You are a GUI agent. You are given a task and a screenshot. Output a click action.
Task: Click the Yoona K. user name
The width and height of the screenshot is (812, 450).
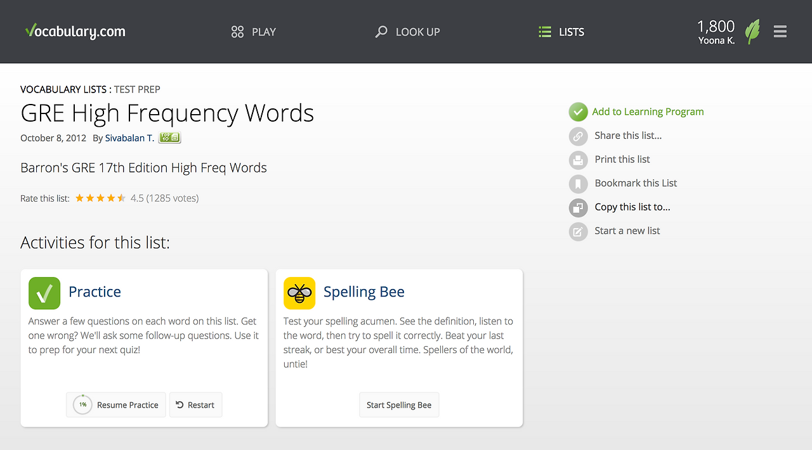pyautogui.click(x=716, y=41)
